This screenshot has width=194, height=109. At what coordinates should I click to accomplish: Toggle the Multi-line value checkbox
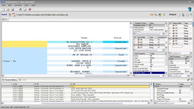(151, 73)
